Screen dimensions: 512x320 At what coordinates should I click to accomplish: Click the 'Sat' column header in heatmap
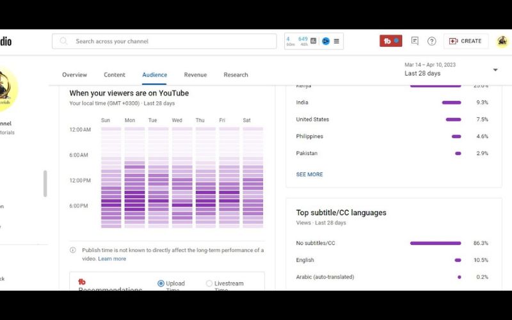coord(246,120)
